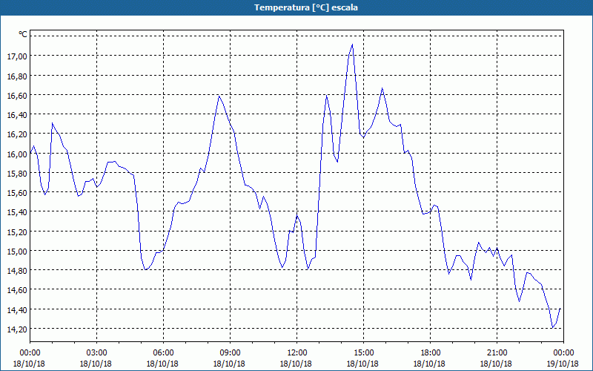Select the 14,20 y-axis label
Screen dimensions: 593x371
coord(17,329)
